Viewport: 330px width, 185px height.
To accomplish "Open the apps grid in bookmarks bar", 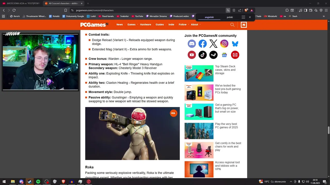I will pos(3,16).
